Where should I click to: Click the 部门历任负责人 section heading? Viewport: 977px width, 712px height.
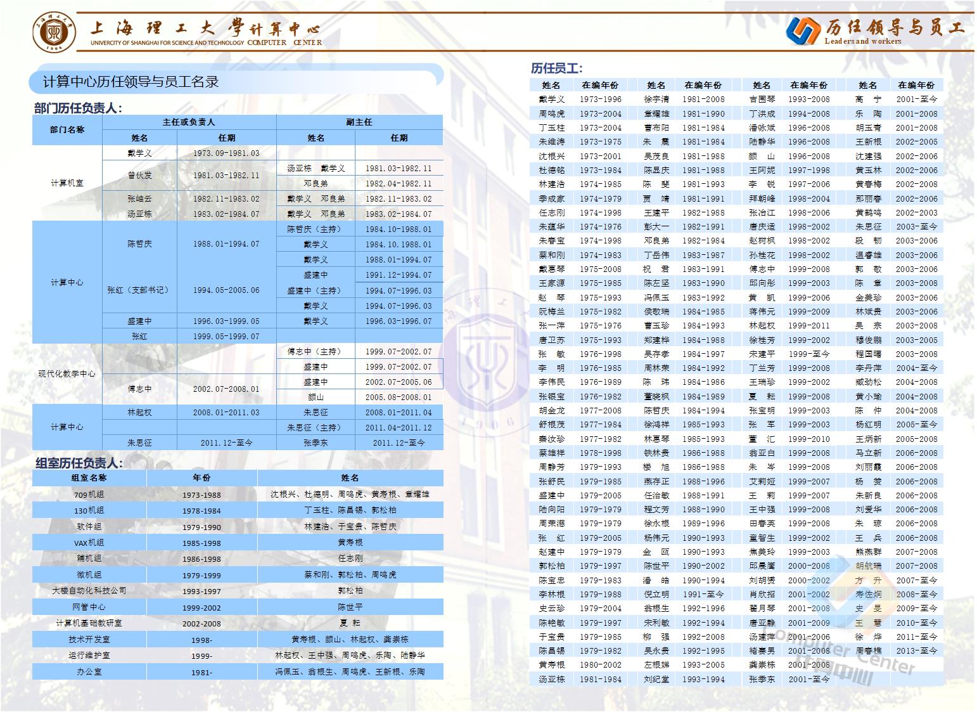coord(78,108)
